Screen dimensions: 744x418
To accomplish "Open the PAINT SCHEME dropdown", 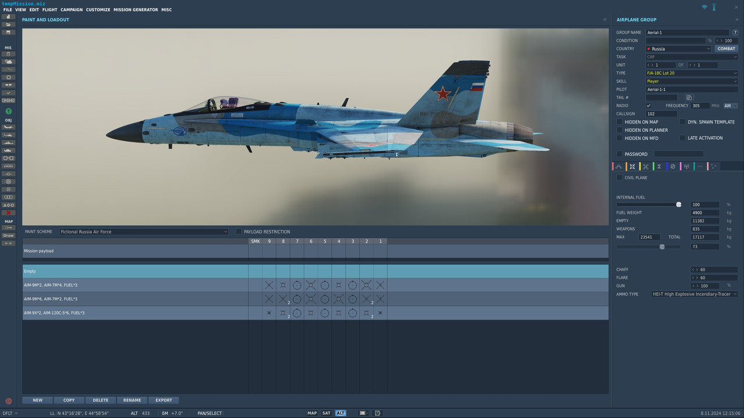I will coord(143,231).
